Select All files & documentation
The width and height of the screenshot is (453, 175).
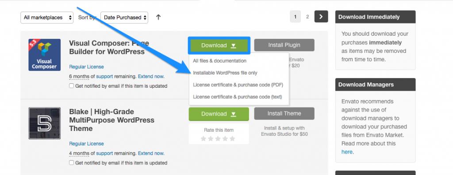pyautogui.click(x=219, y=61)
